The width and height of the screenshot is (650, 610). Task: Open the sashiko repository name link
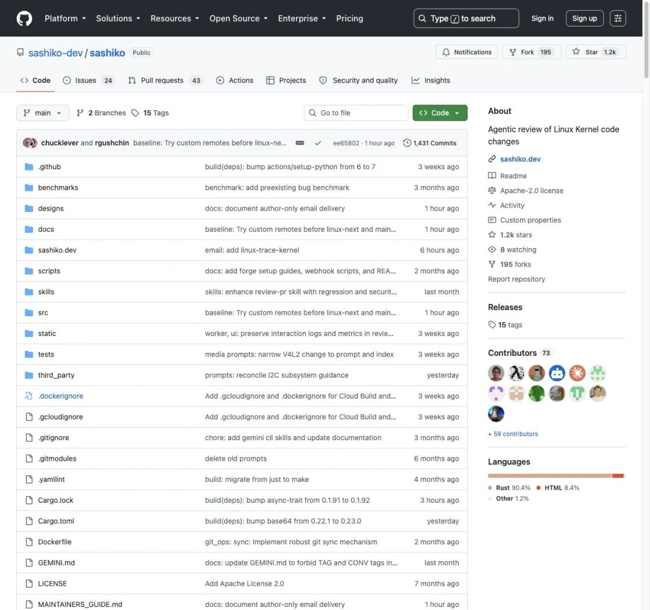[107, 52]
